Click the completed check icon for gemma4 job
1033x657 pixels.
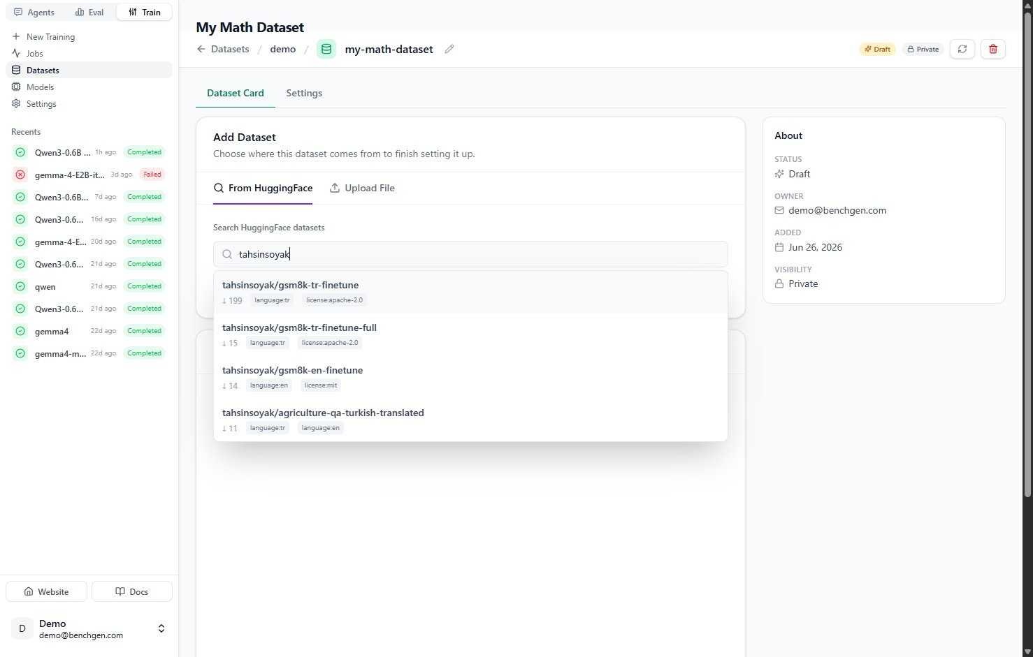click(20, 331)
